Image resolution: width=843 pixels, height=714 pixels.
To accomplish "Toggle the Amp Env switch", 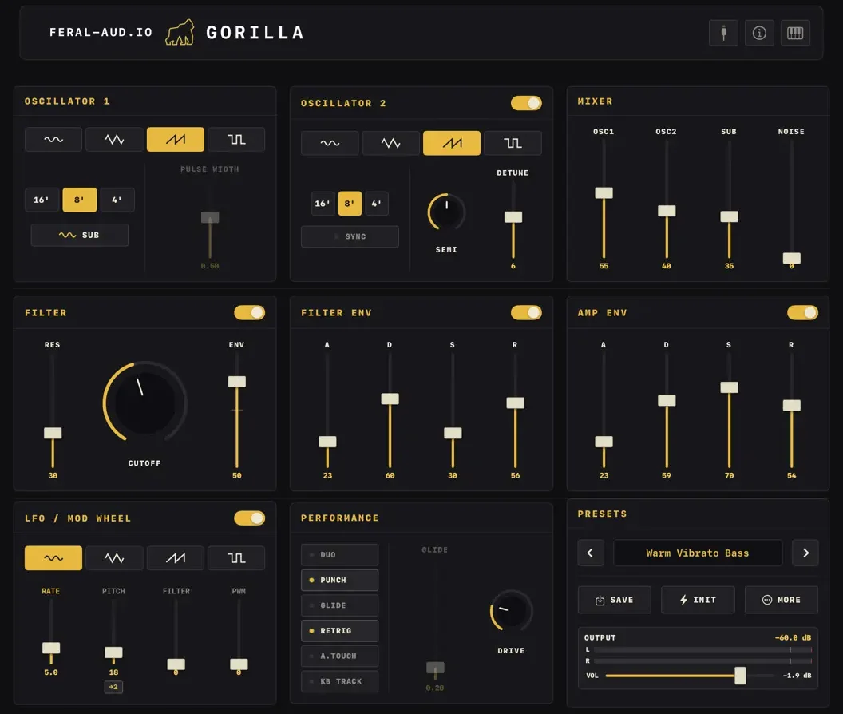I will [802, 312].
